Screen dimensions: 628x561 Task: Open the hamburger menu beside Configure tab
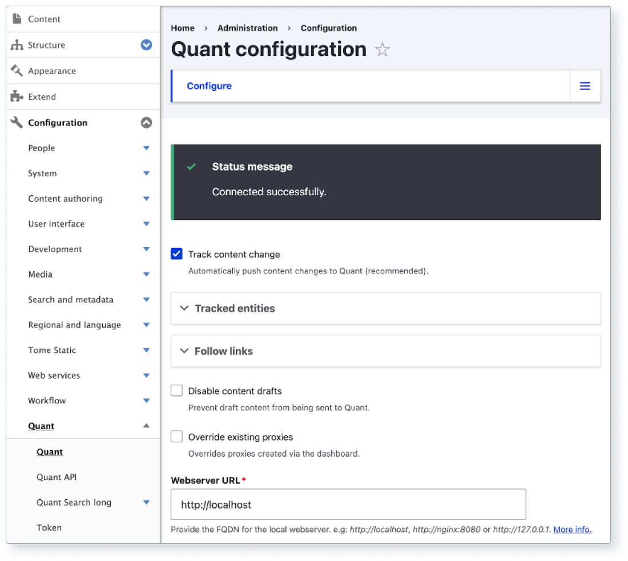(584, 86)
